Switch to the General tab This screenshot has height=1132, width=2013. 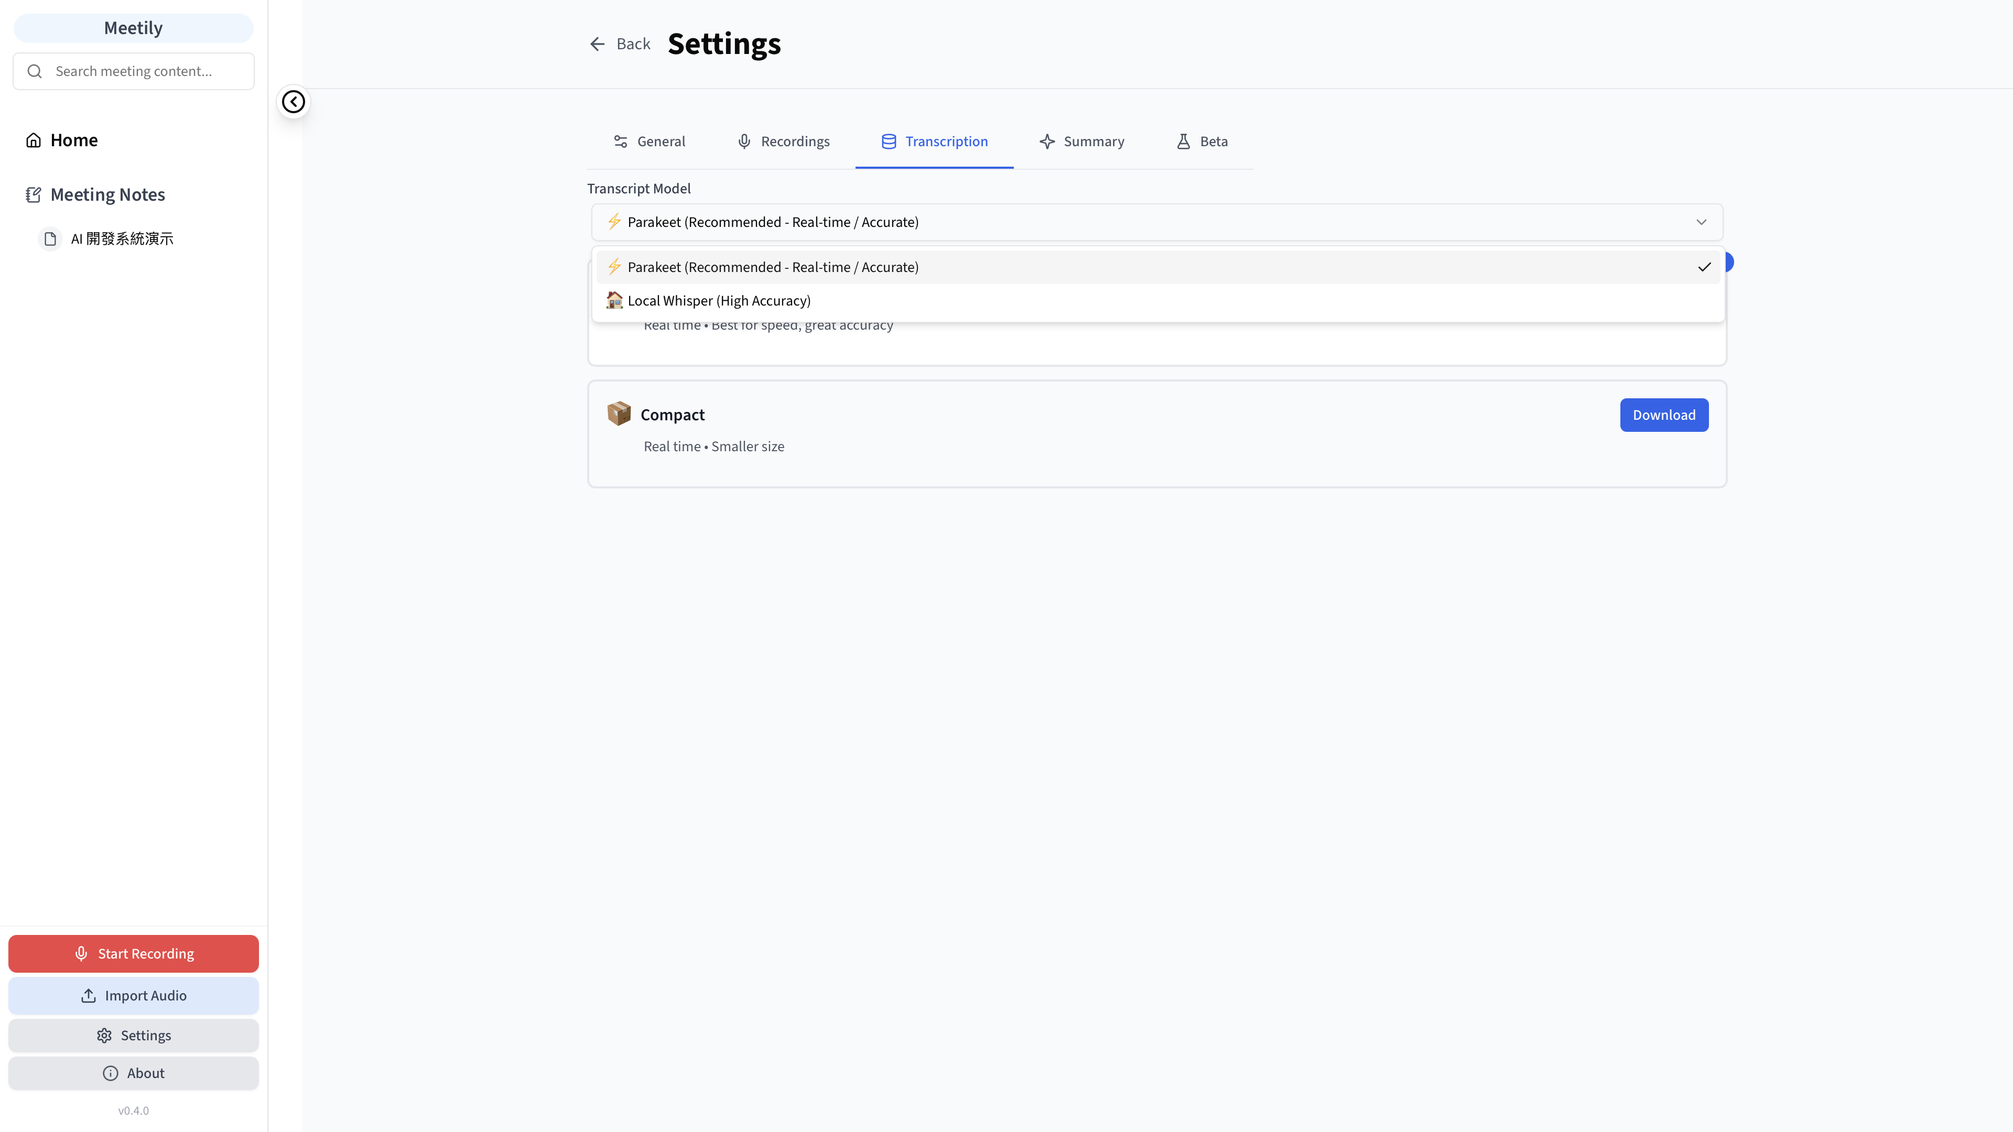(x=648, y=141)
